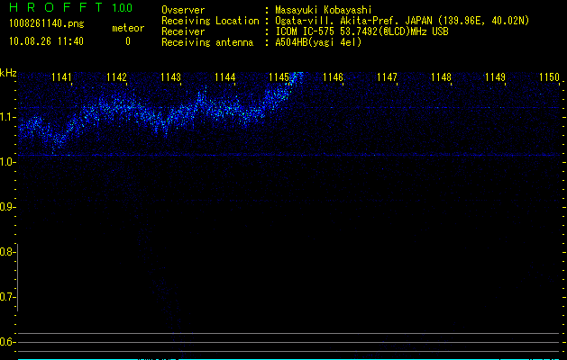The image size is (567, 360).
Task: Click the 1145 time marker
Action: pyautogui.click(x=279, y=78)
